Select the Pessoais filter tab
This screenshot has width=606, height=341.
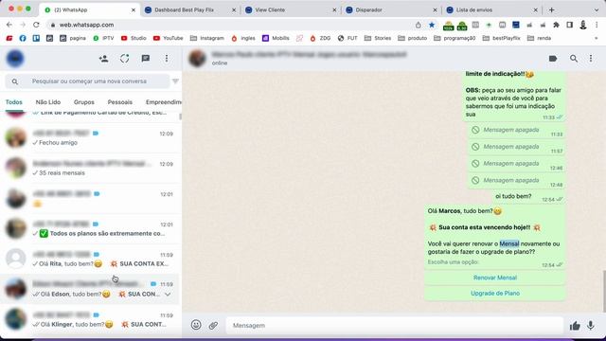(x=120, y=102)
